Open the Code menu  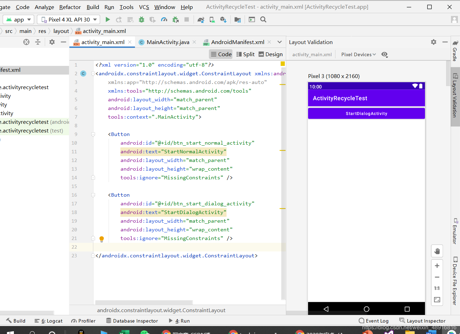pyautogui.click(x=23, y=7)
